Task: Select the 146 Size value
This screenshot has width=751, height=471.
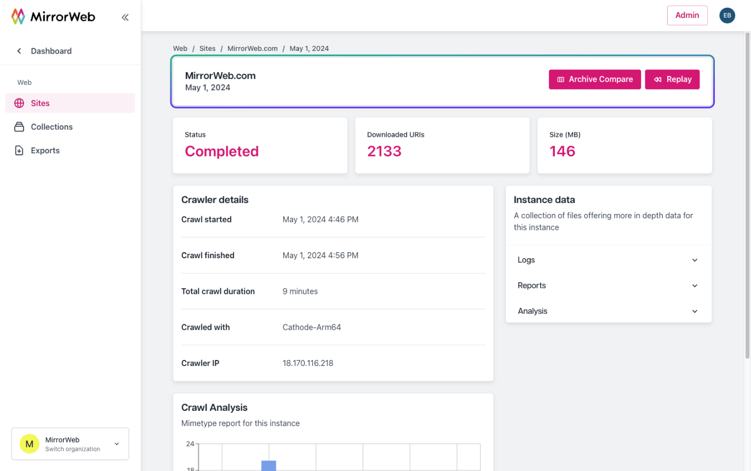Action: (563, 152)
